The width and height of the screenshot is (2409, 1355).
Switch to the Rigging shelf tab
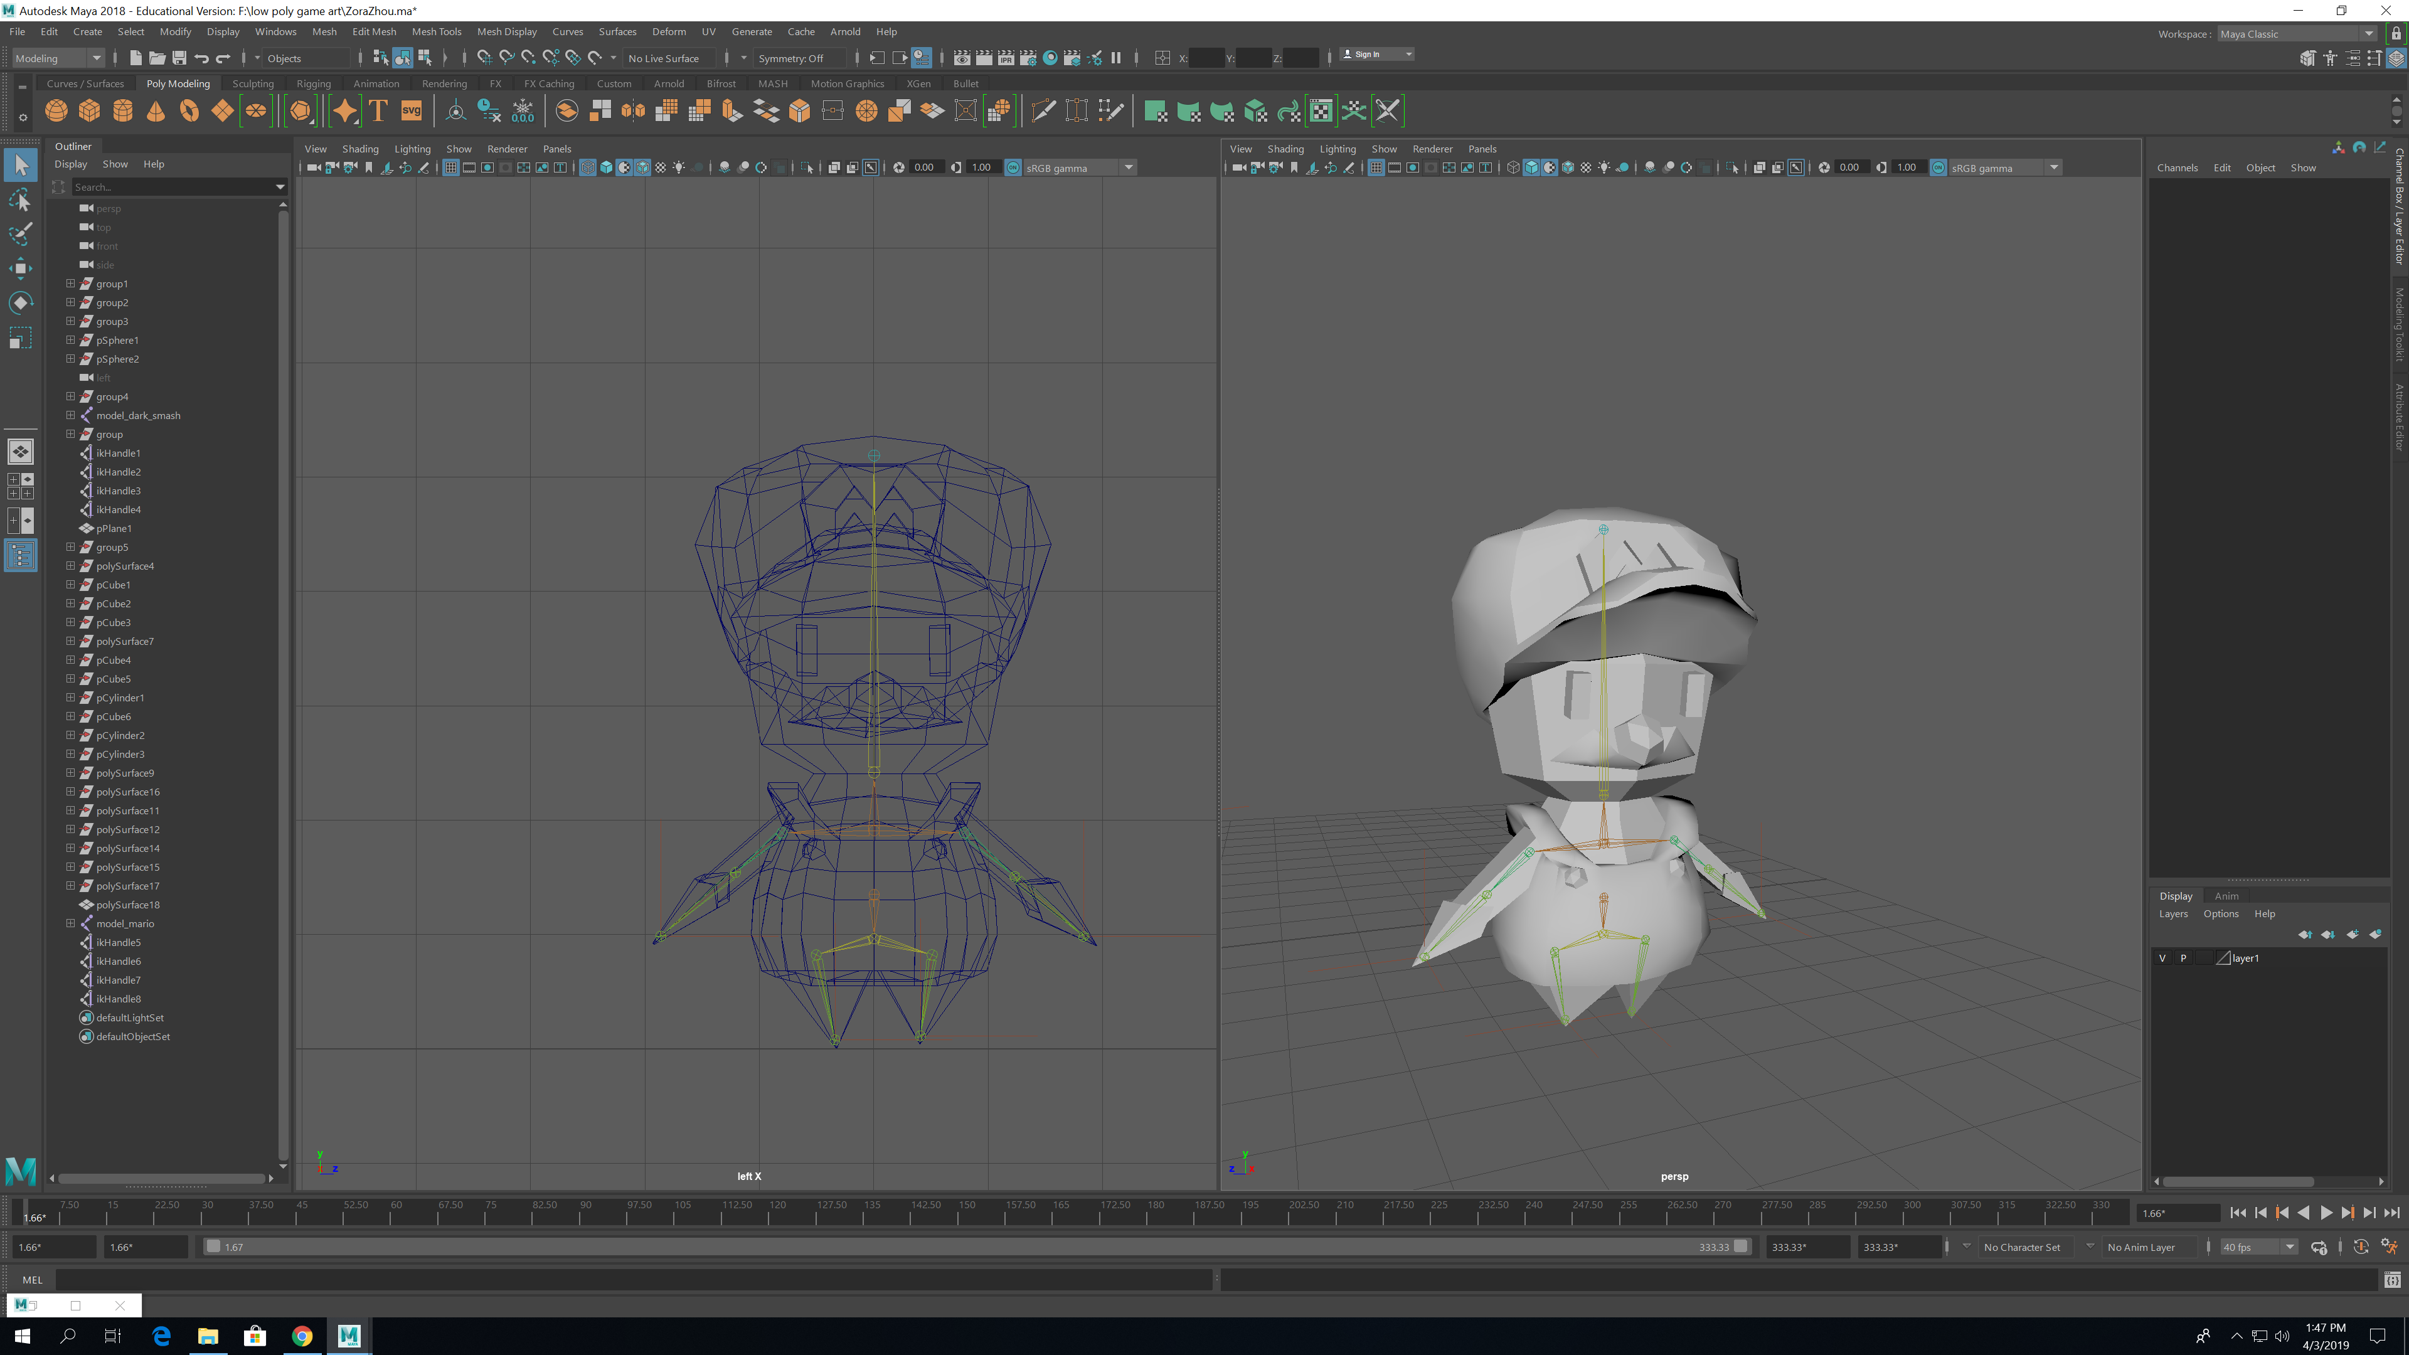coord(313,83)
